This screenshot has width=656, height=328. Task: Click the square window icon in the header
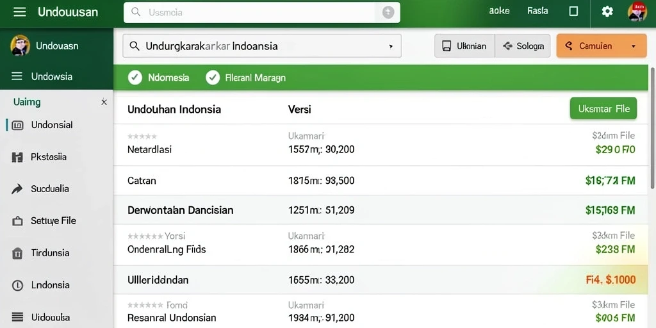click(573, 12)
